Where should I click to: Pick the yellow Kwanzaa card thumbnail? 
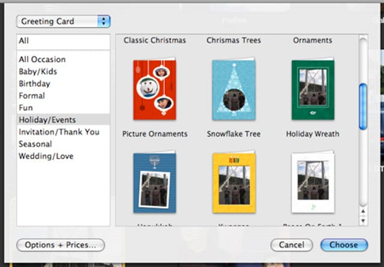tap(234, 182)
